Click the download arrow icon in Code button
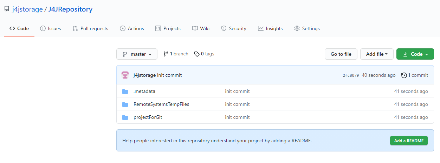The image size is (440, 163). 405,54
